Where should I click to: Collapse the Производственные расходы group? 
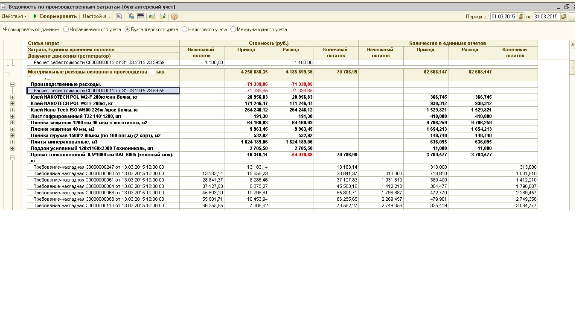click(x=12, y=85)
